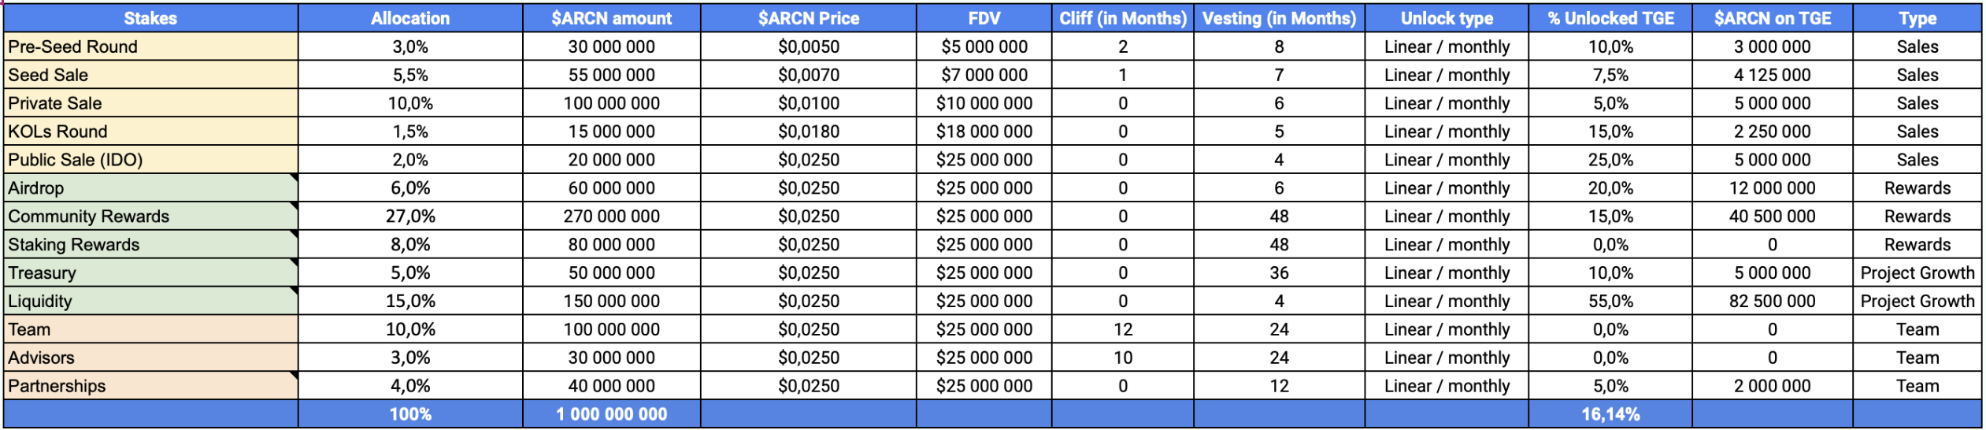The height and width of the screenshot is (430, 1986).
Task: Select the 16,14% total unlocked cell
Action: 1610,414
